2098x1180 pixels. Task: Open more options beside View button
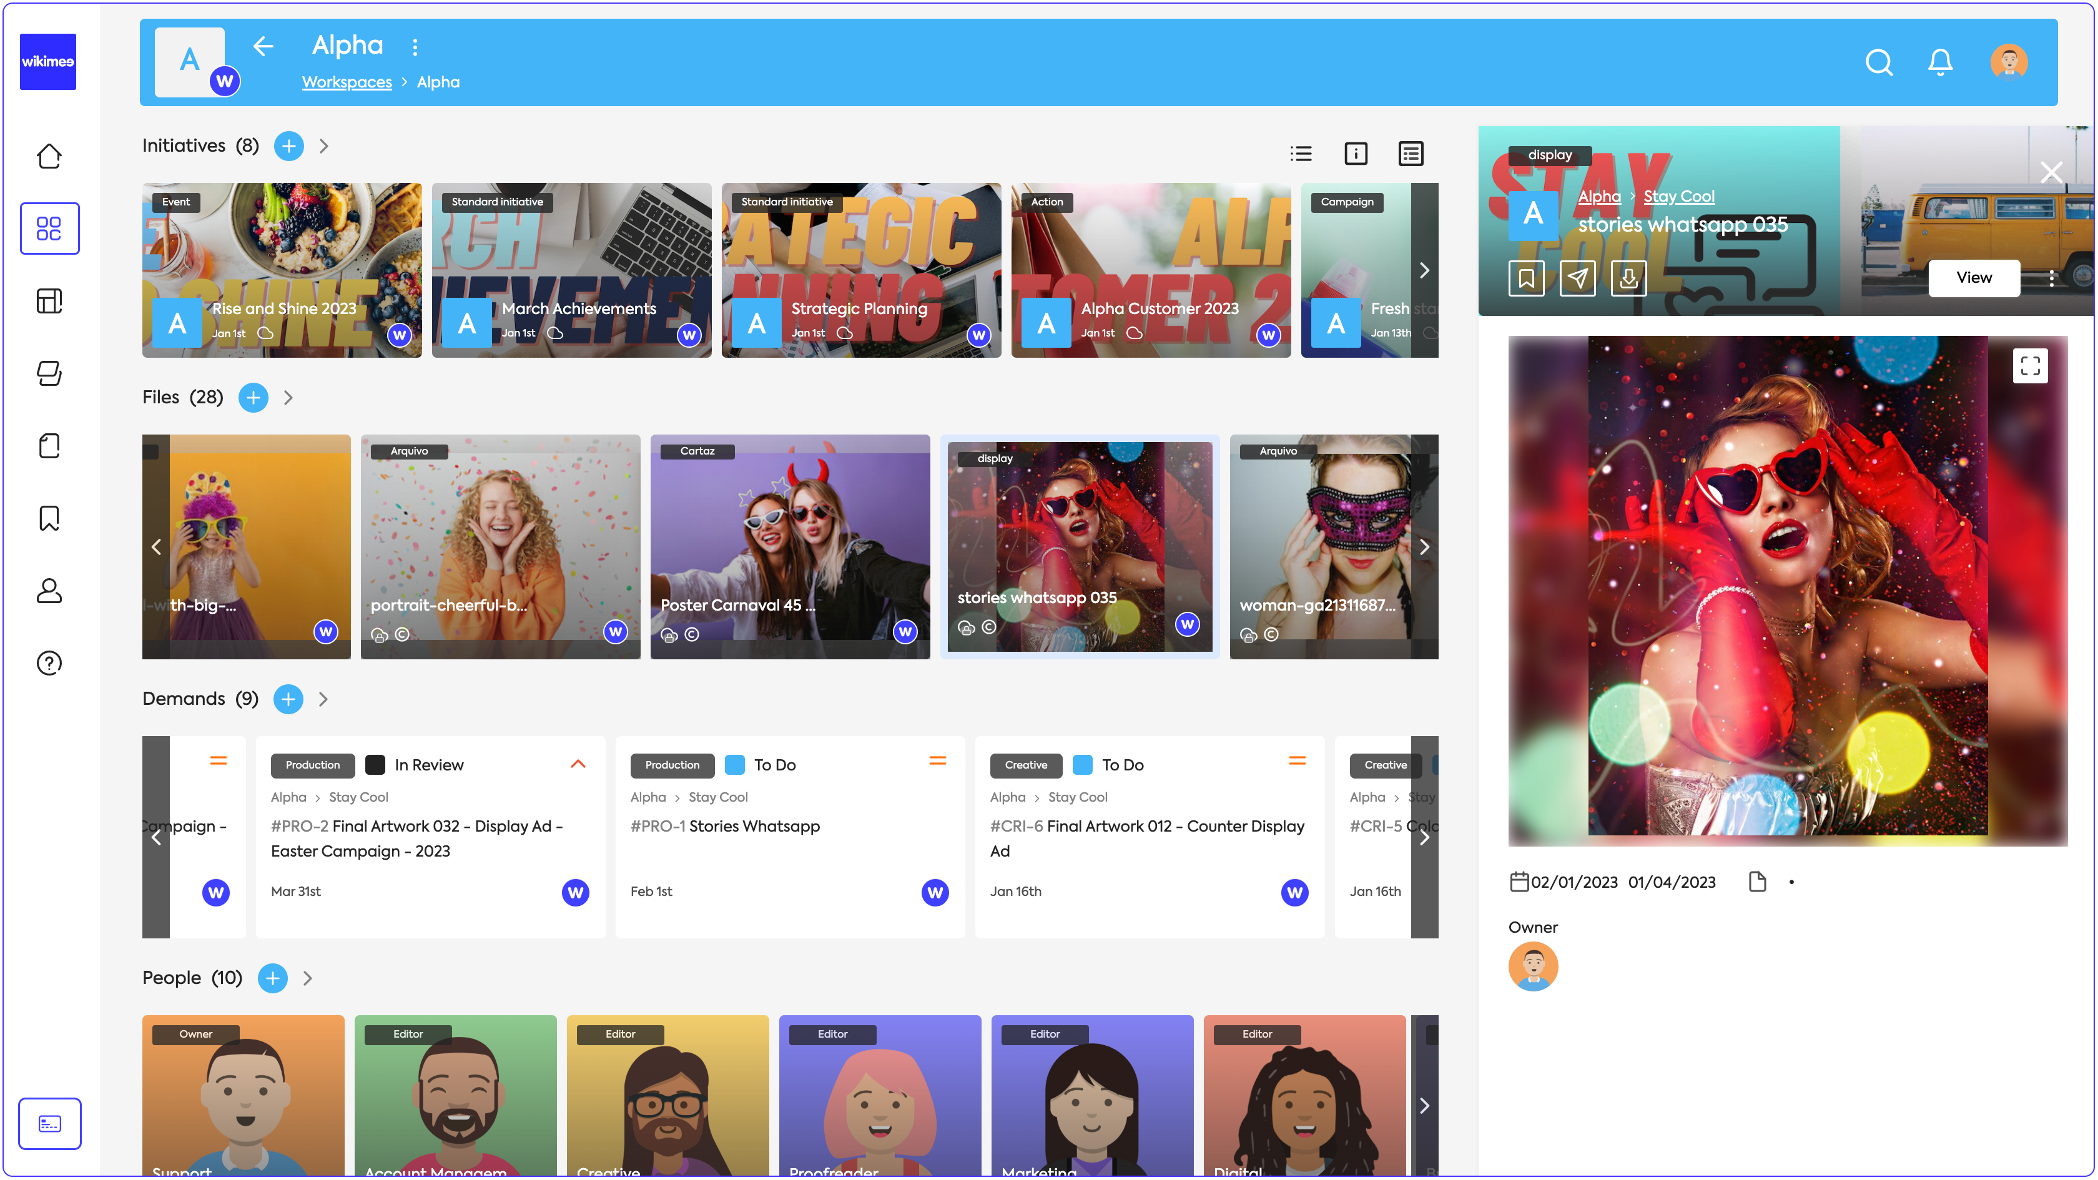[2051, 278]
